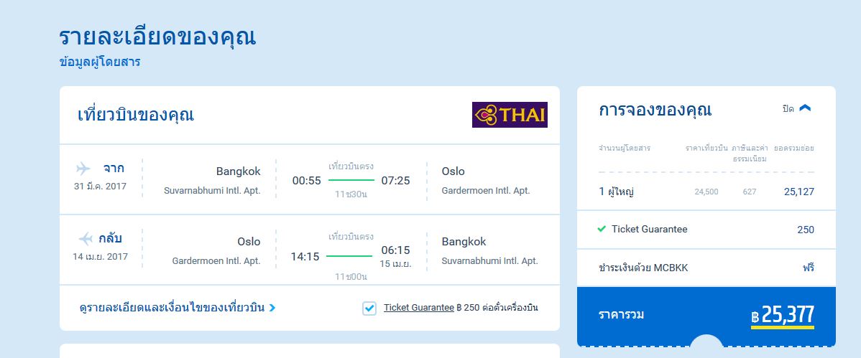Screen dimensions: 861x358
Task: Toggle the Ticket Guarantee ฿ 250 checkbox
Action: [369, 308]
